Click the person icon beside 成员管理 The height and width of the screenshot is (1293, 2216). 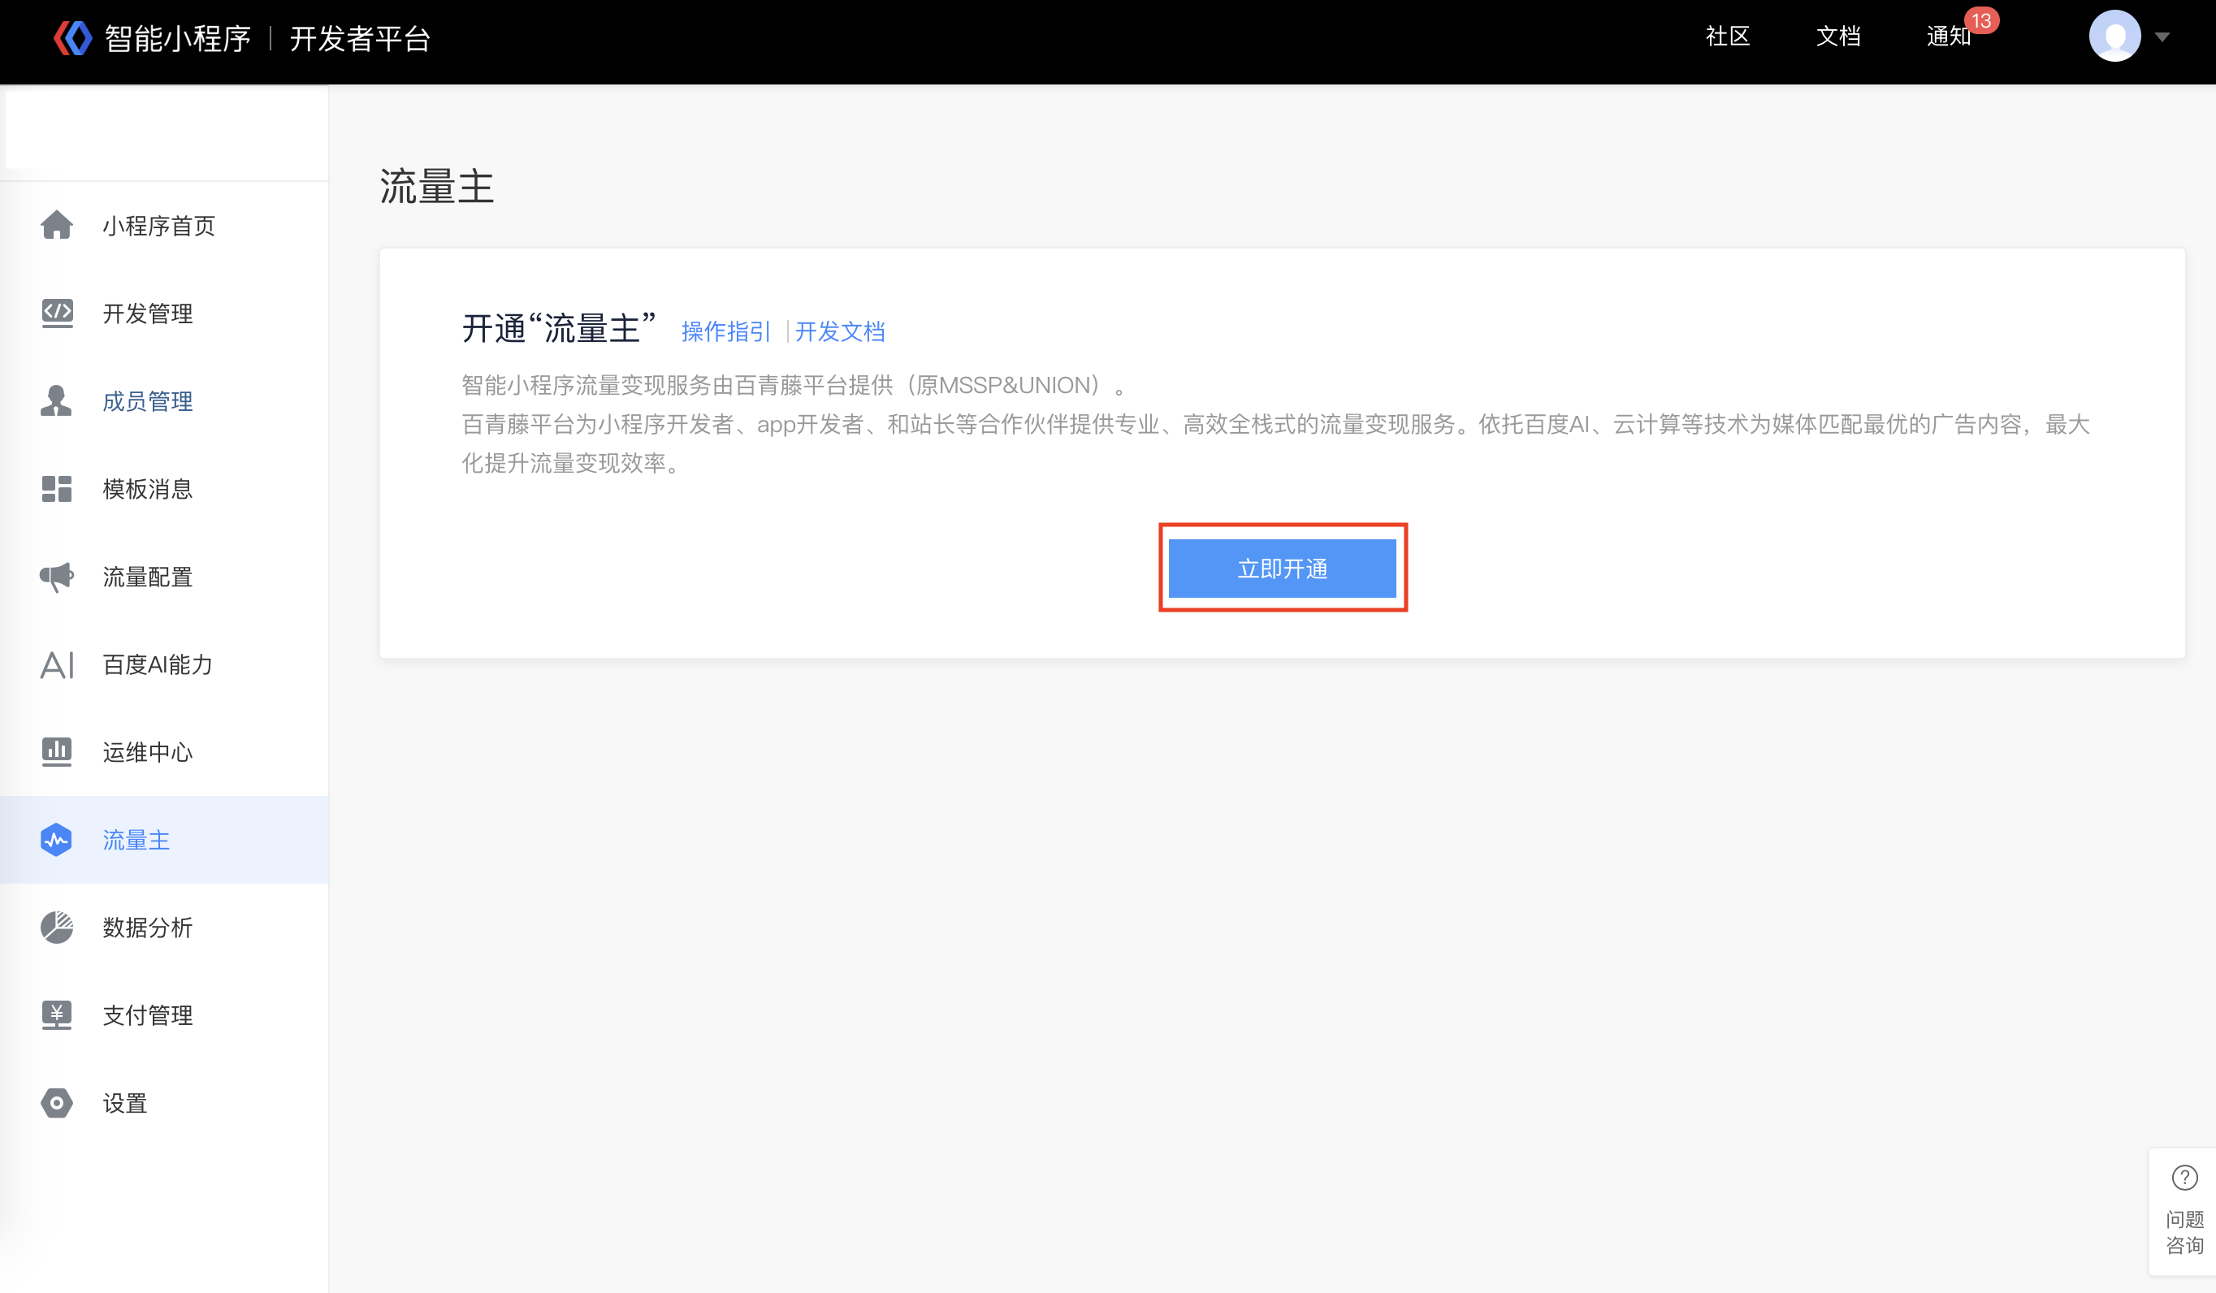[x=56, y=401]
